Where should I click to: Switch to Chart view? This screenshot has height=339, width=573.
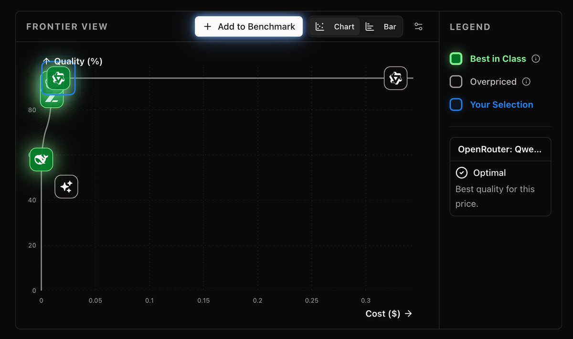(x=336, y=27)
